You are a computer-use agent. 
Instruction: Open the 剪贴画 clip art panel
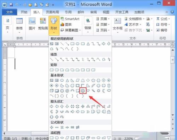point(43,24)
